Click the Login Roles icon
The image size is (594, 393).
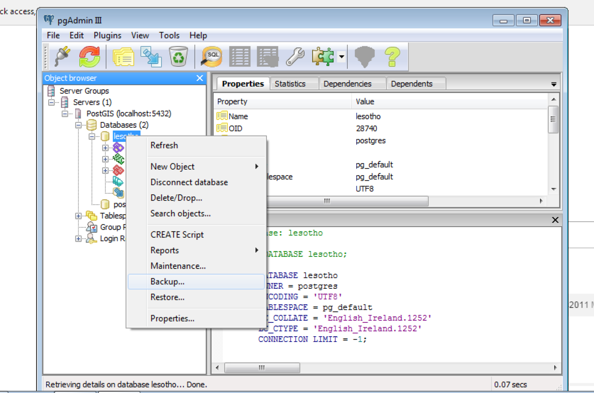pyautogui.click(x=91, y=238)
